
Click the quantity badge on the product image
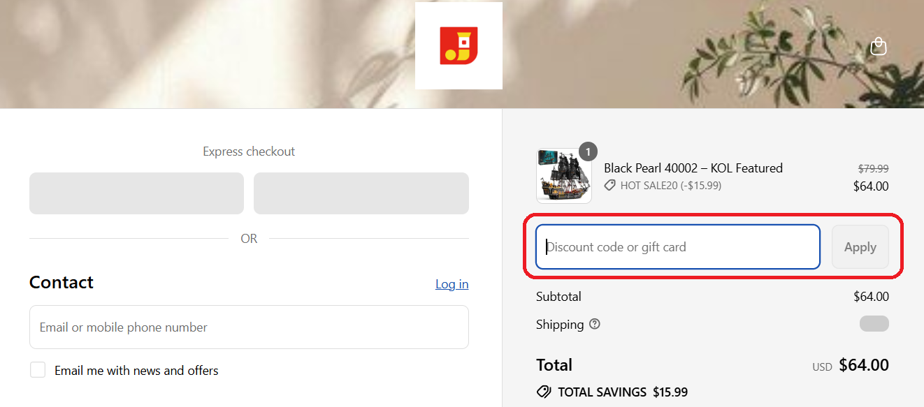(x=589, y=151)
